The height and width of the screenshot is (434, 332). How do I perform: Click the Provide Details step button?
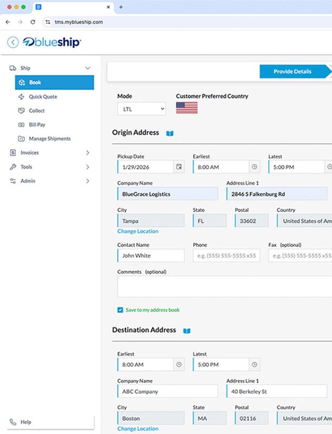coord(293,72)
